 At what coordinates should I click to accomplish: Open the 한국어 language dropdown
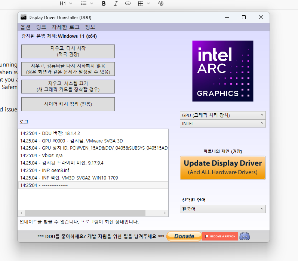(223, 209)
